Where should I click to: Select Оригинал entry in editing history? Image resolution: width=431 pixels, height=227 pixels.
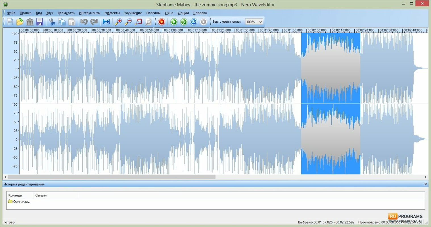click(22, 201)
